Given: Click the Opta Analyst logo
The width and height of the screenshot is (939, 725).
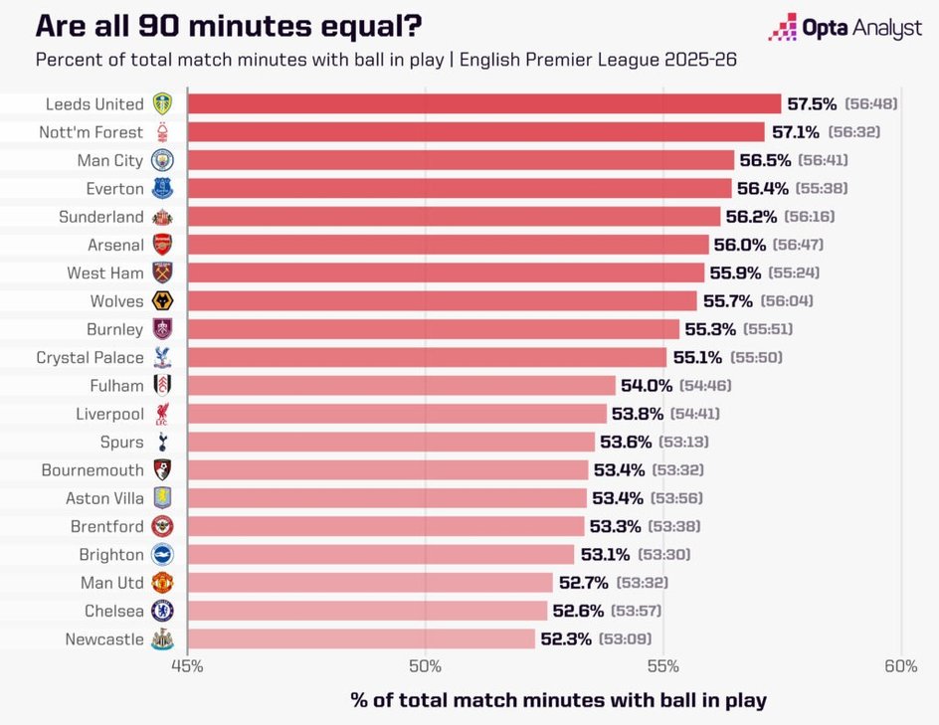Looking at the screenshot, I should tap(845, 27).
